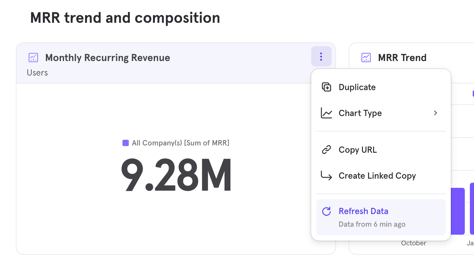Choose Create Linked Copy from the menu

pos(377,176)
